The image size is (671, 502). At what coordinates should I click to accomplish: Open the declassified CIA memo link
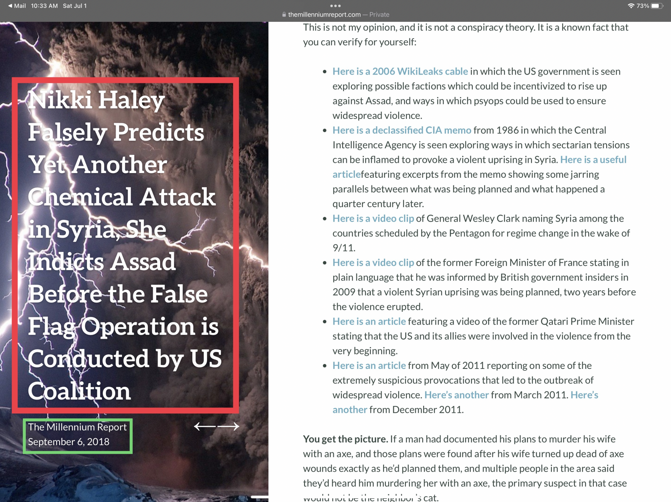coord(402,130)
